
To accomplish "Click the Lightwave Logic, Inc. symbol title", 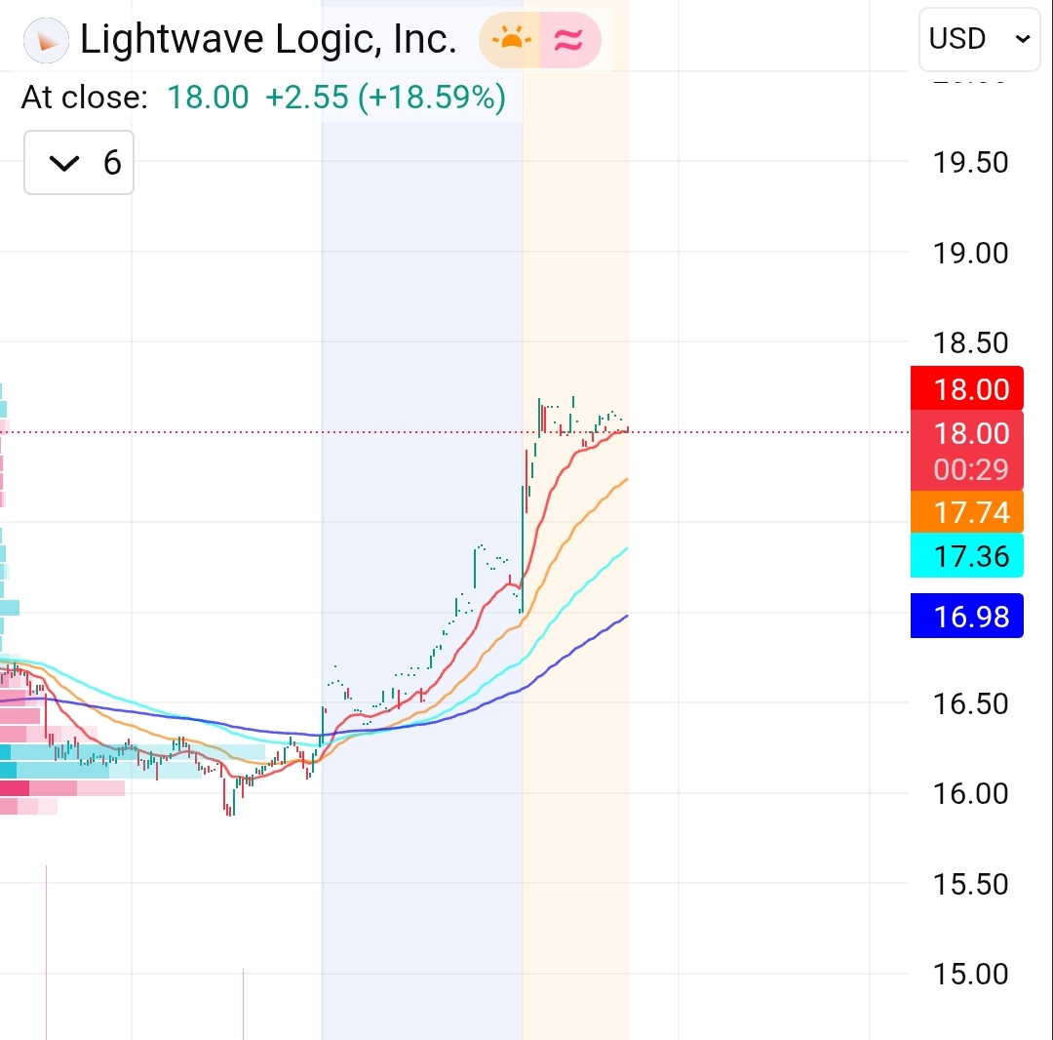I will [269, 39].
